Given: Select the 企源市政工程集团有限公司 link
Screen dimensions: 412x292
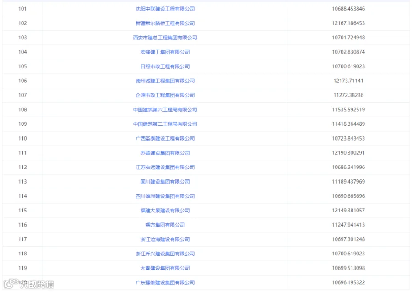Looking at the screenshot, I should tap(165, 95).
